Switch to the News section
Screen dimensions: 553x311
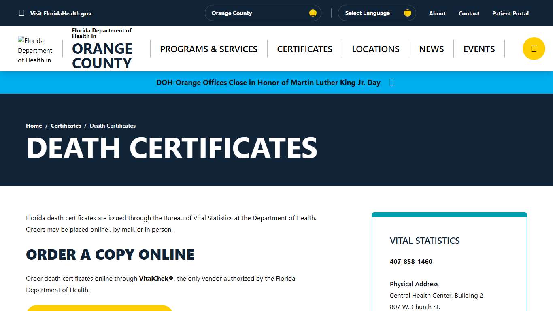pyautogui.click(x=431, y=49)
